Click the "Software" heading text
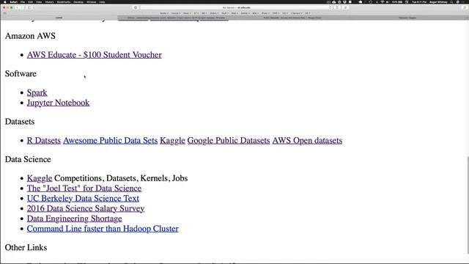 coord(21,73)
